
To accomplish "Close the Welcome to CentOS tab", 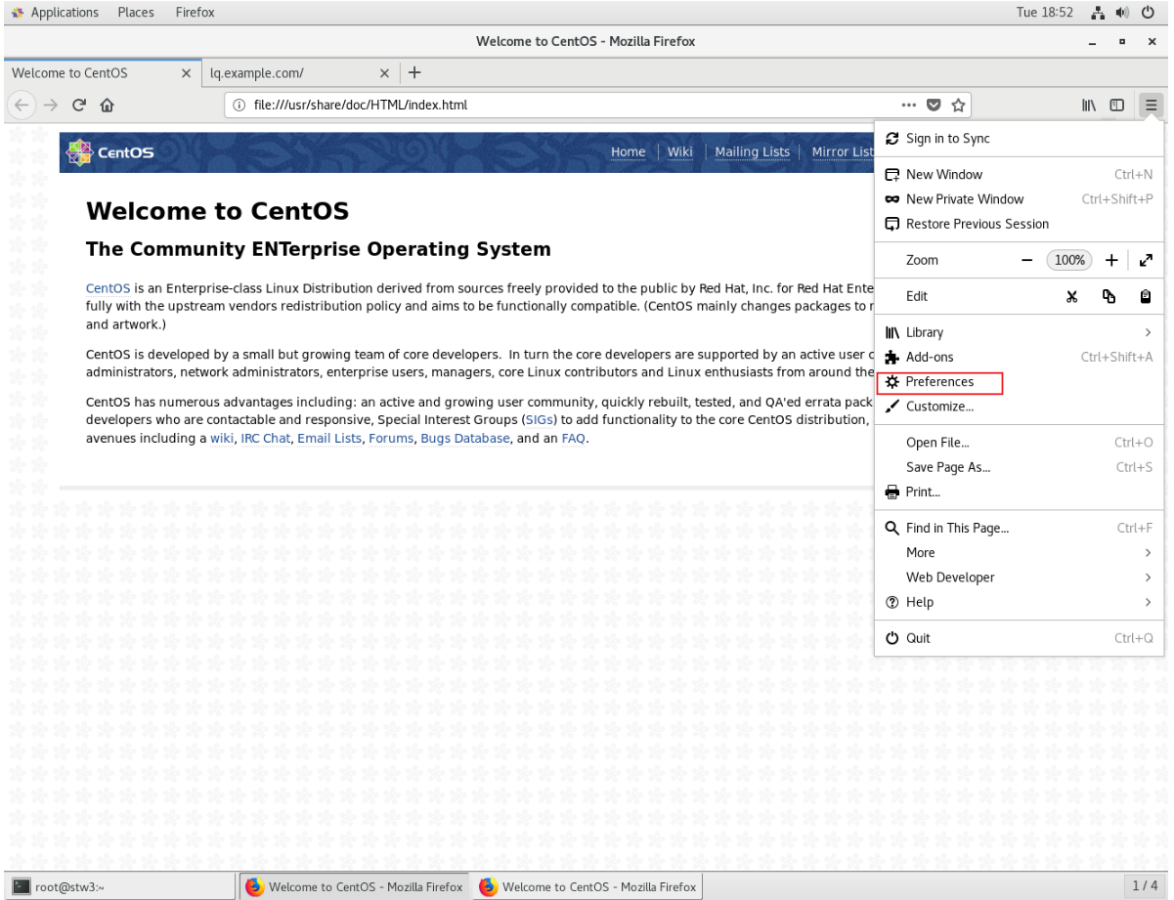I will point(187,73).
